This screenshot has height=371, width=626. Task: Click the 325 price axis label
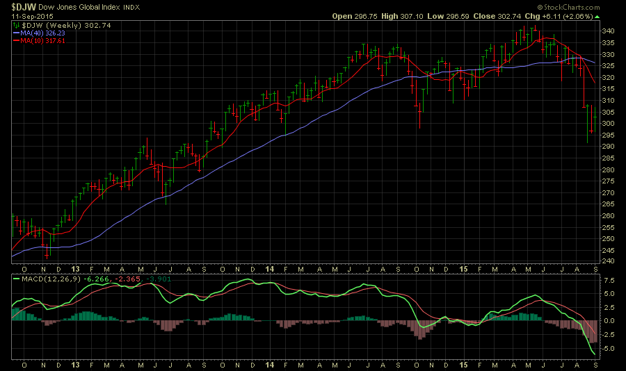[608, 66]
